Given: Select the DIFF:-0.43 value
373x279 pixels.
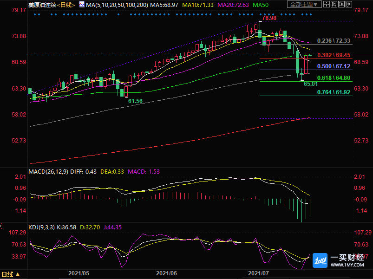Looking at the screenshot, I should pos(84,172).
